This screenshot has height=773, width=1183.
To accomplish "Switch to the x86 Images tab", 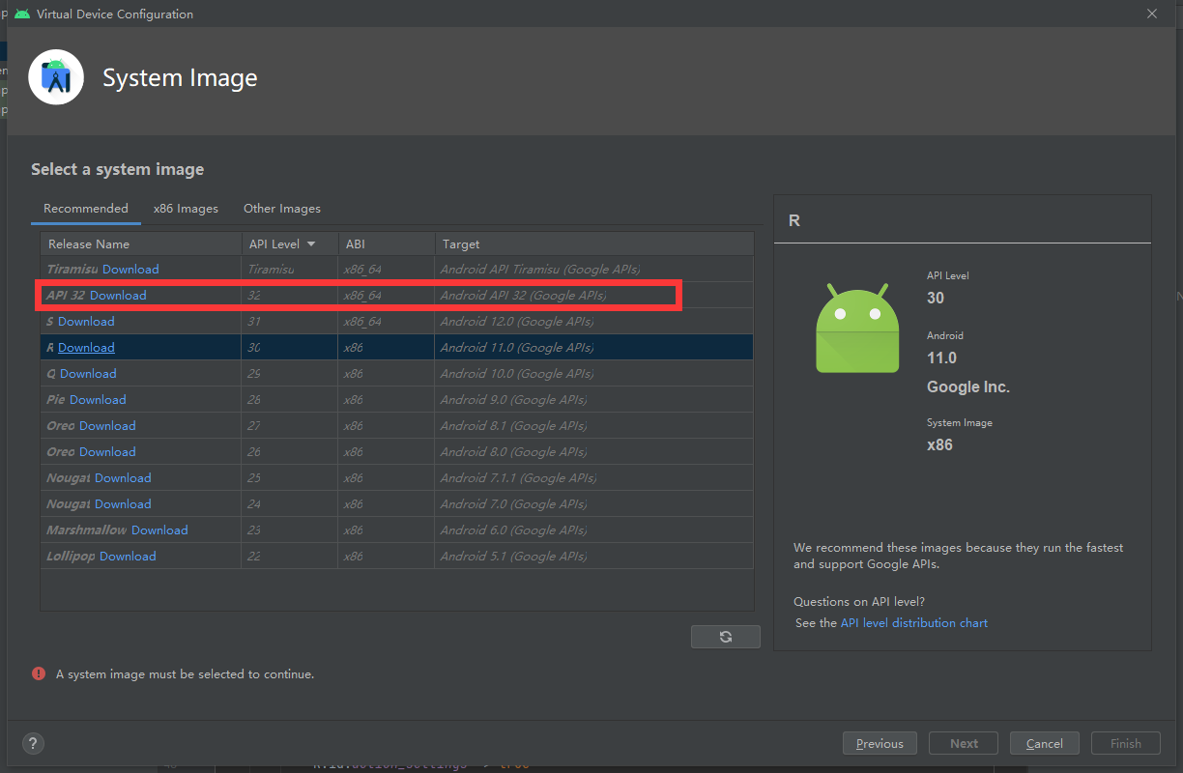I will coord(186,209).
